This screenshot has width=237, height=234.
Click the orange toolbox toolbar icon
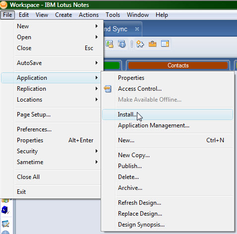click(152, 44)
